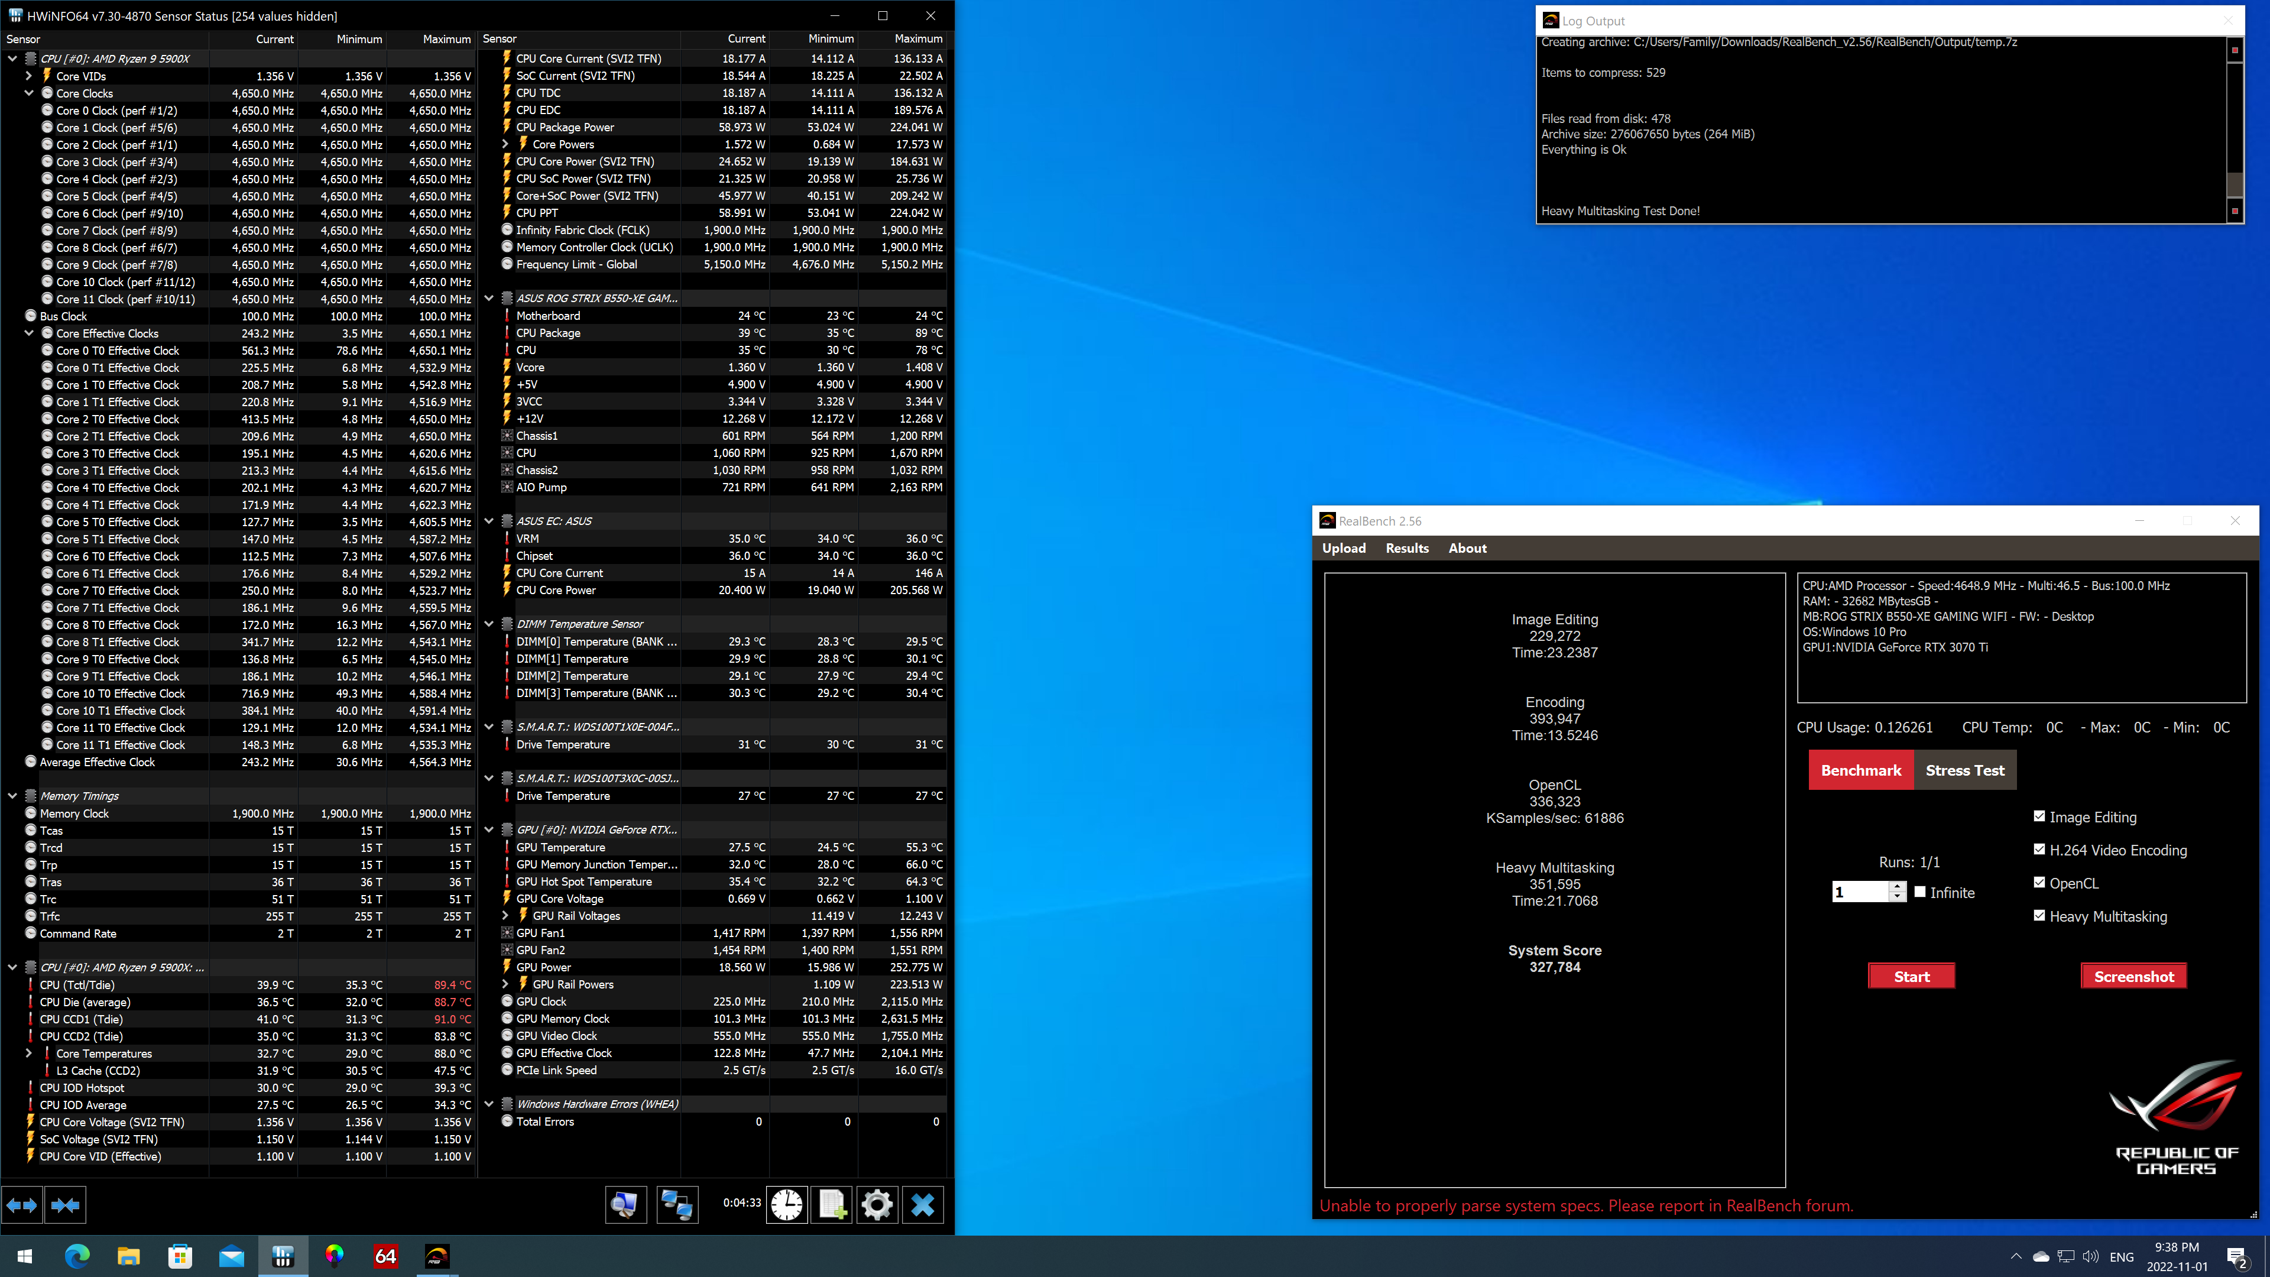Open color wheel app in taskbar
2270x1277 pixels.
pyautogui.click(x=335, y=1256)
